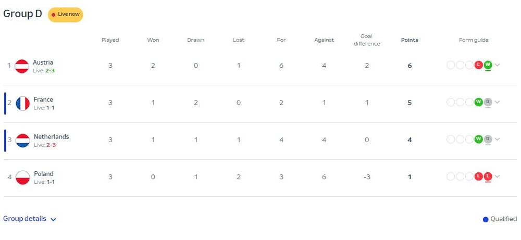Click France's grey D form badge

[488, 102]
